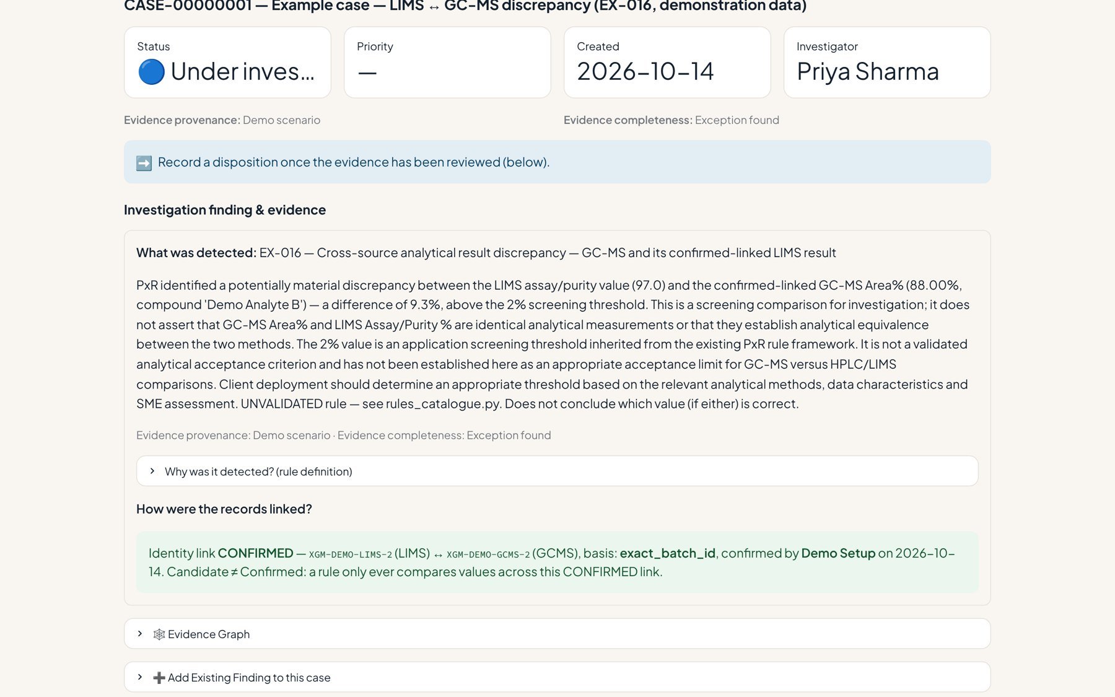Click the 'Under inves…' status value
Screen dimensions: 1115x697
click(243, 72)
